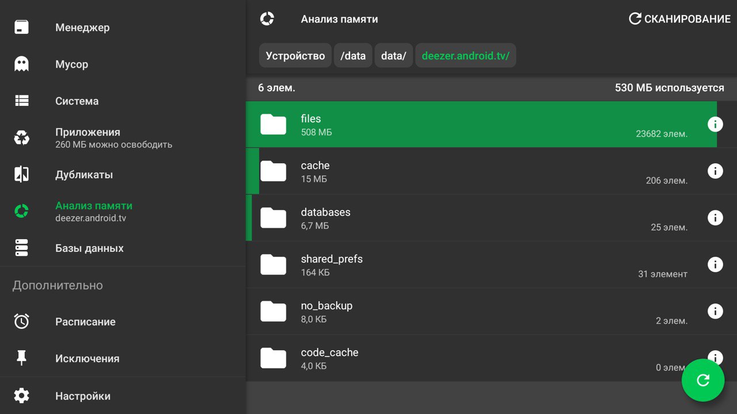Click the 15 МБ size label
The image size is (737, 414).
click(314, 179)
